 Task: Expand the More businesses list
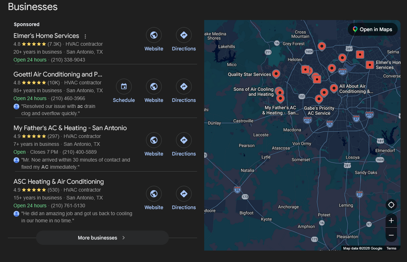pyautogui.click(x=102, y=238)
